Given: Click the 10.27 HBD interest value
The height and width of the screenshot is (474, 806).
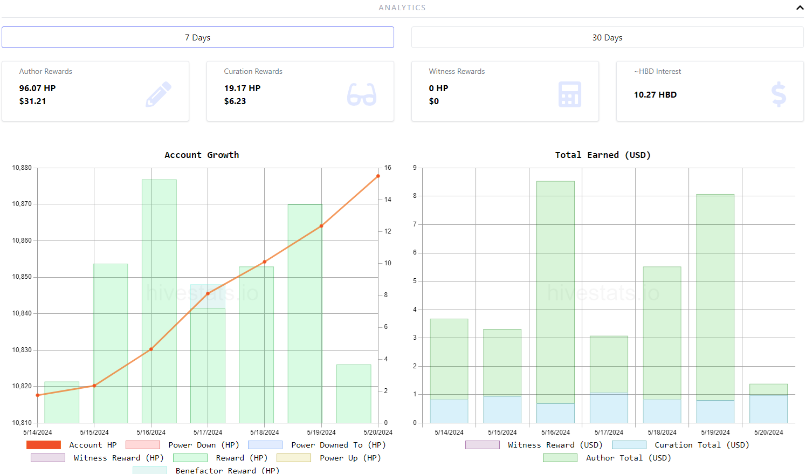Looking at the screenshot, I should tap(656, 94).
